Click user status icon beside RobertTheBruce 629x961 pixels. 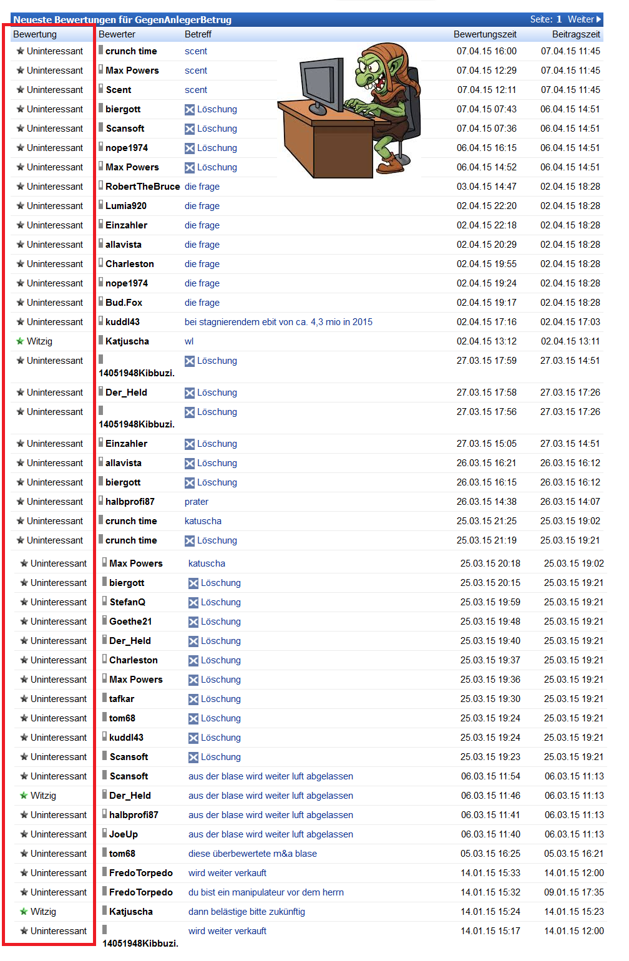(101, 185)
